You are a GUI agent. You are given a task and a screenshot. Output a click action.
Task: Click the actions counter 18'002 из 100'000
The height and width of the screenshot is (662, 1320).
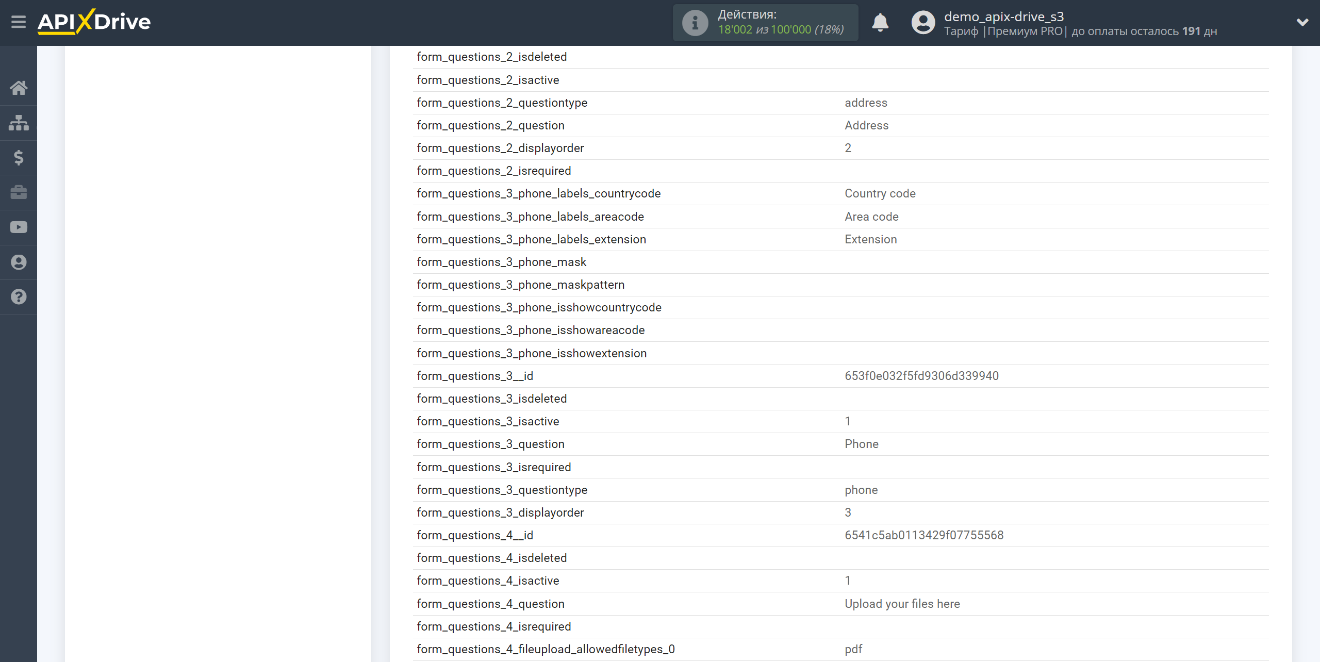pos(781,30)
